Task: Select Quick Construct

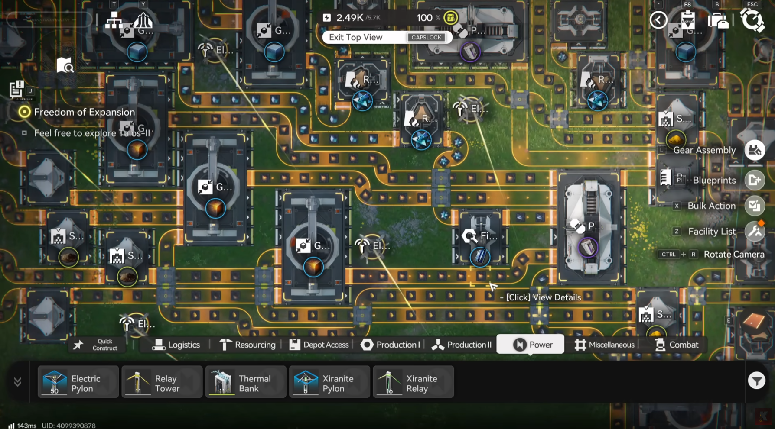Action: [x=96, y=345]
